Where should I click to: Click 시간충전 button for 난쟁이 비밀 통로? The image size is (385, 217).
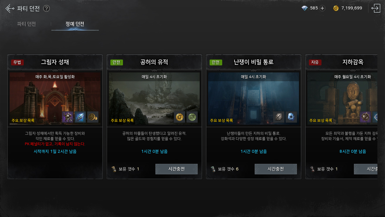coord(276,169)
